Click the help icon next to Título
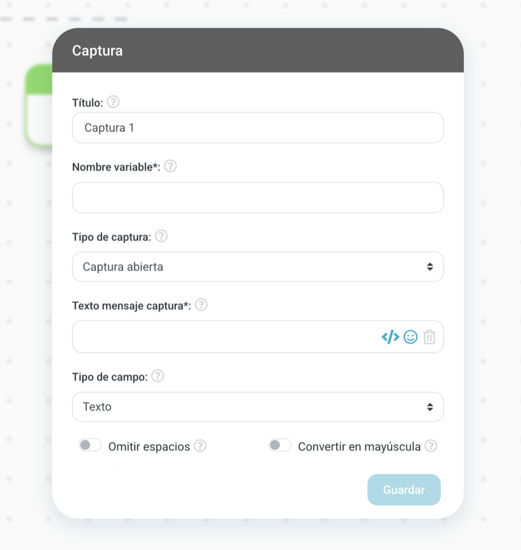Viewport: 521px width, 550px height. 113,102
